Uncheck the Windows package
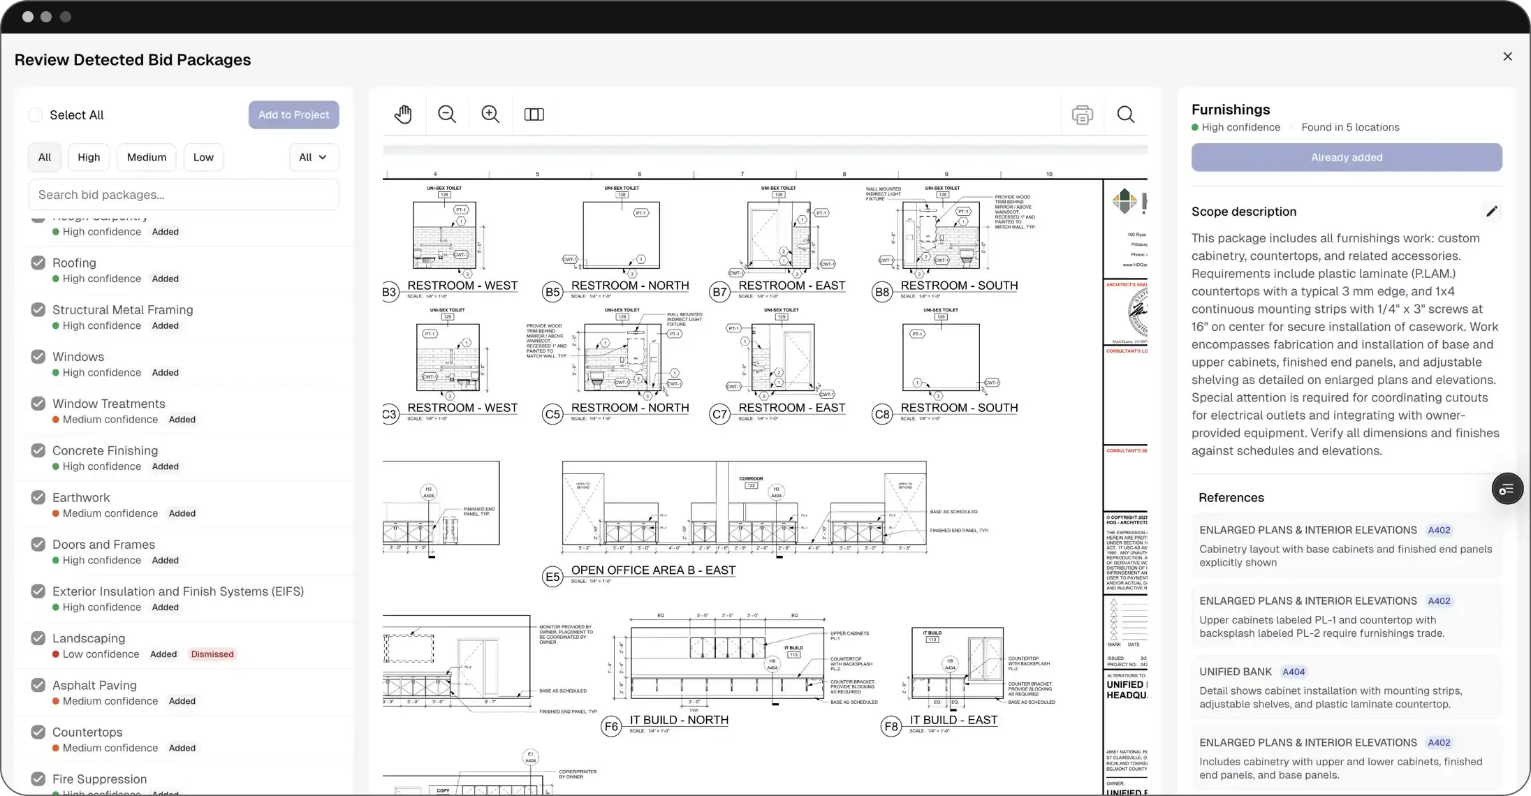 click(x=38, y=356)
